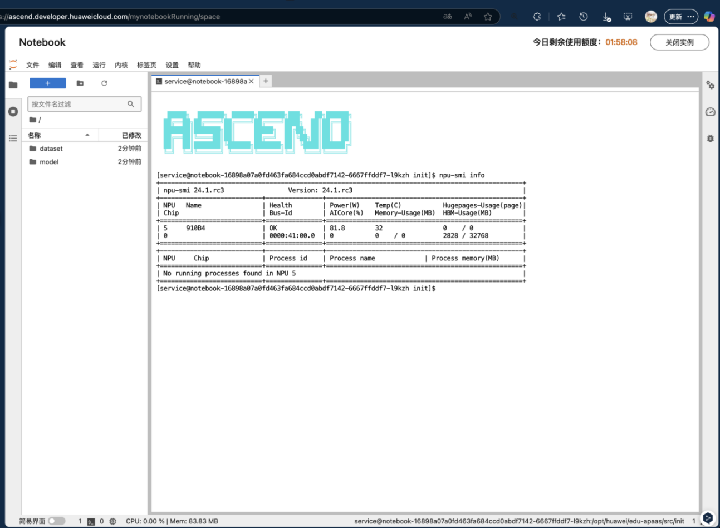Sort files by 名称 column
Viewport: 720px width, 529px height.
(x=59, y=135)
